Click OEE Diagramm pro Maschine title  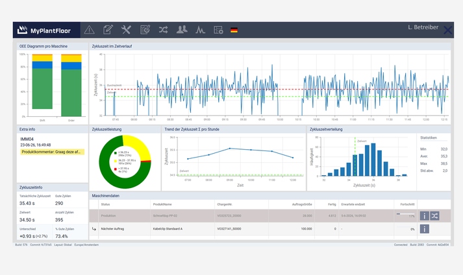[44, 46]
